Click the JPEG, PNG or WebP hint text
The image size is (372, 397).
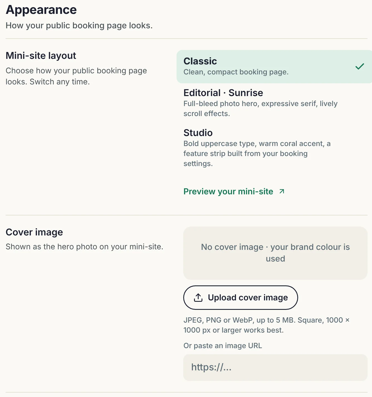[x=267, y=325]
